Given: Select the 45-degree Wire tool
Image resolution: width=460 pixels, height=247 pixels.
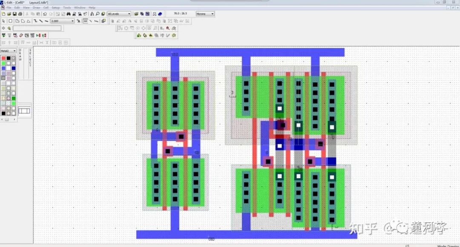Looking at the screenshot, I should (41, 21).
